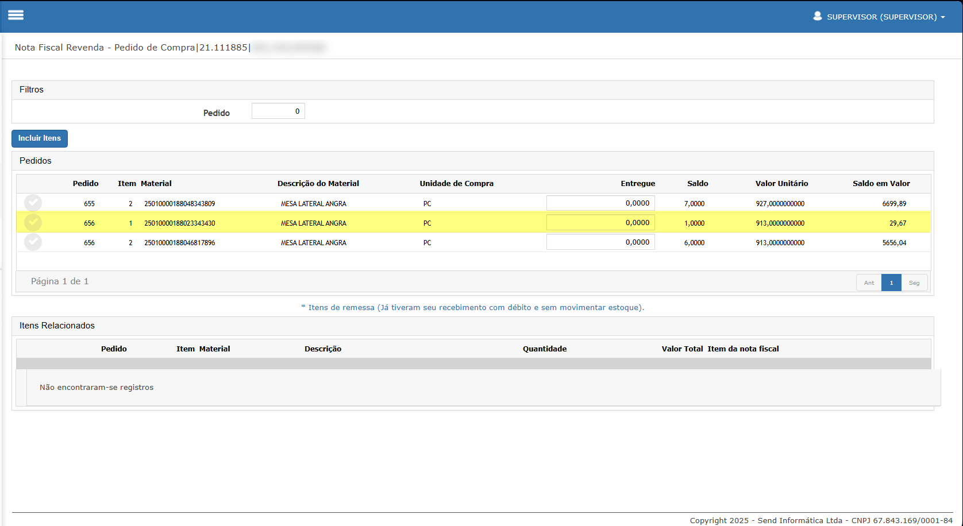Click saldo value 6,0000

(694, 243)
